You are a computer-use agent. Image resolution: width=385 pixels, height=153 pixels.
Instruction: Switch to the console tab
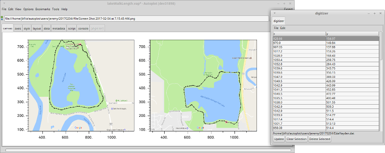tap(83, 29)
